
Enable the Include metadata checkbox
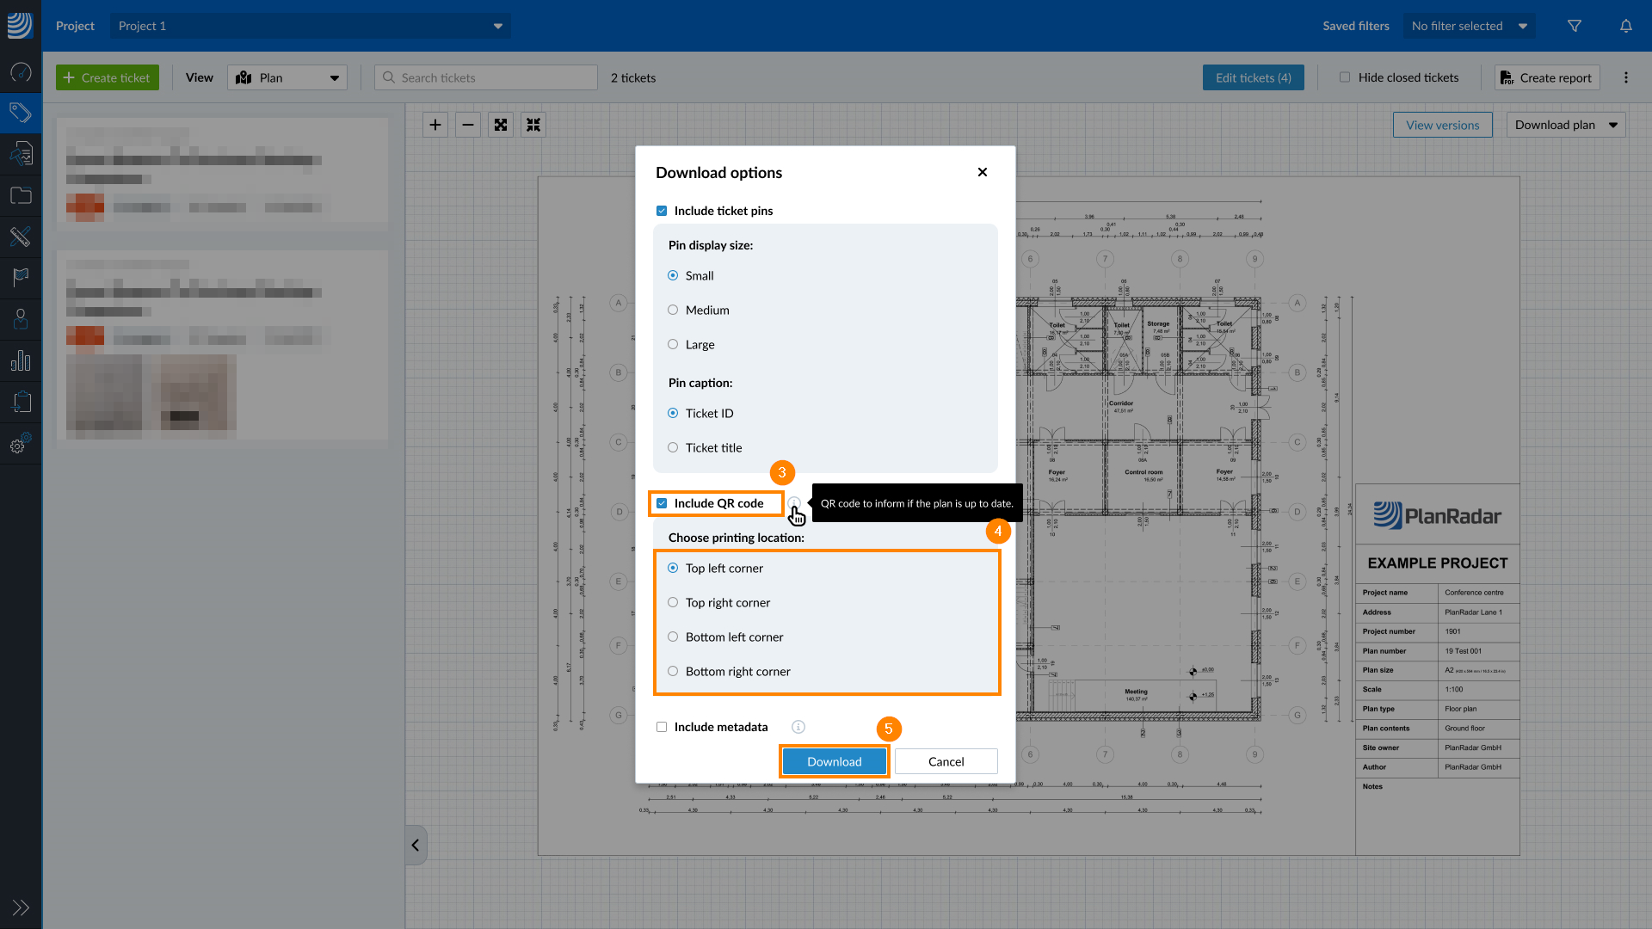(x=662, y=727)
